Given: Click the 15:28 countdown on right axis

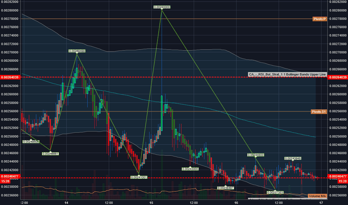Looking at the screenshot, I should click(342, 181).
